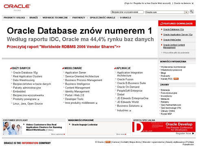Click the RSS badge in the footer
Screen dimensions: 197x146
point(108,142)
